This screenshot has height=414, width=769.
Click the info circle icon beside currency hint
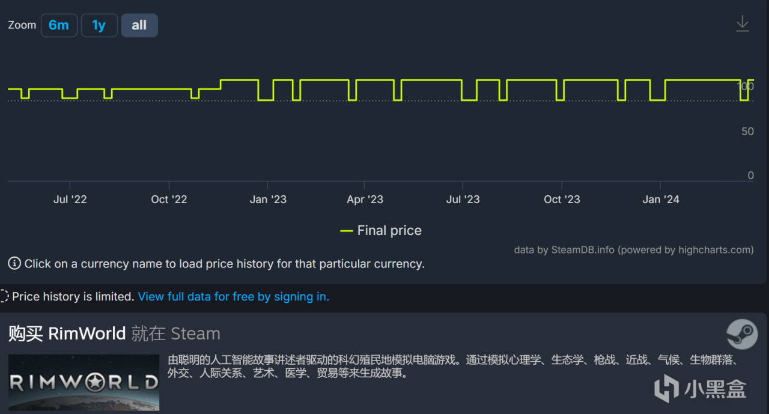coord(14,263)
